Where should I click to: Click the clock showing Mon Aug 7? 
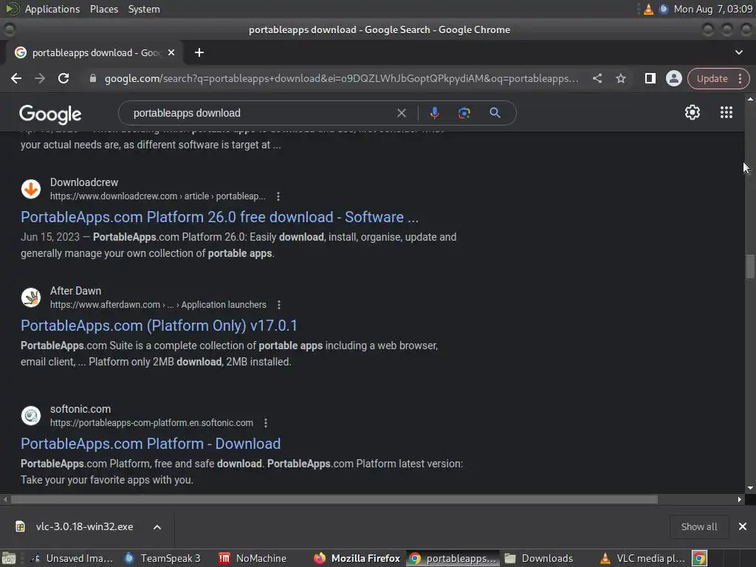pyautogui.click(x=712, y=9)
